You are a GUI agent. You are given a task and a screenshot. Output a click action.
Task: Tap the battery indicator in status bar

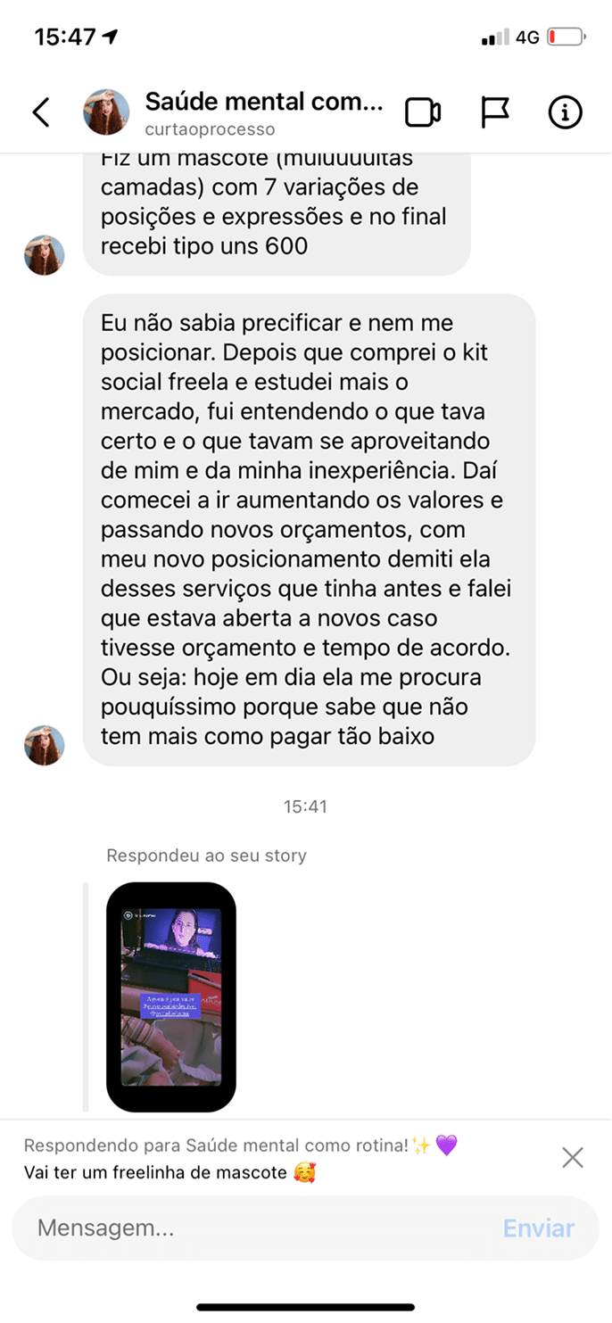(x=567, y=37)
